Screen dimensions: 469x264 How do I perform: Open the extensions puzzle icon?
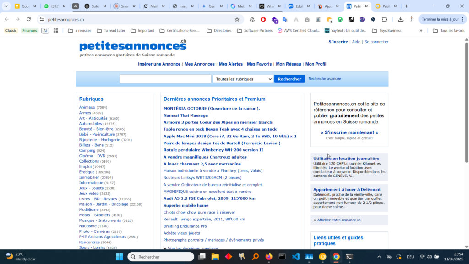[384, 19]
